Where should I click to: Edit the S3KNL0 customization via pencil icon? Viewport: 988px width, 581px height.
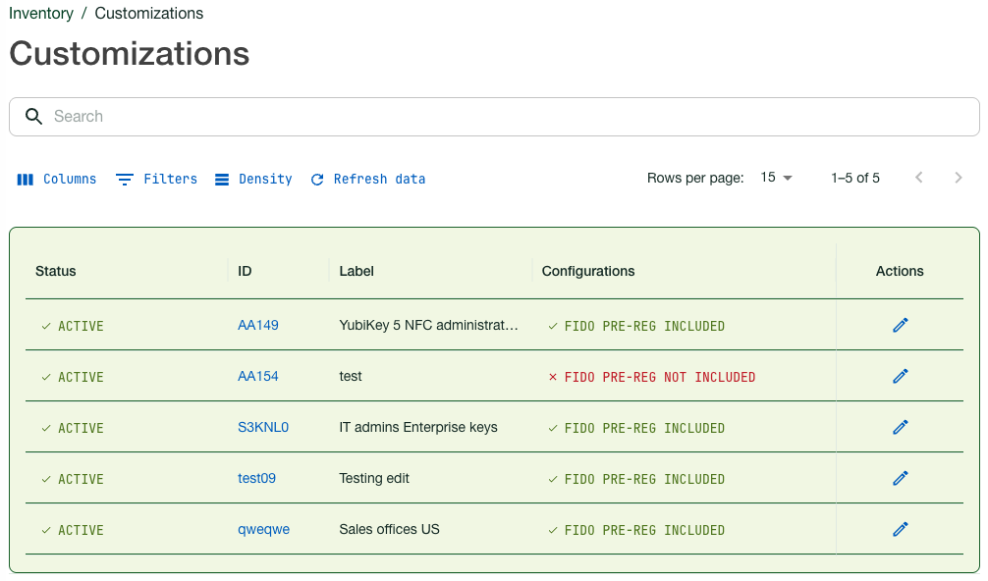coord(900,427)
